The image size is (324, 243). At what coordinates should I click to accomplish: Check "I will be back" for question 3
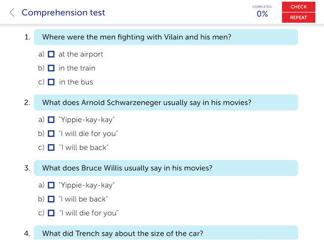(x=51, y=199)
